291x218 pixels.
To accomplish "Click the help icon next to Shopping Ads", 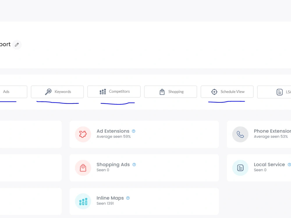I will click(134, 165).
